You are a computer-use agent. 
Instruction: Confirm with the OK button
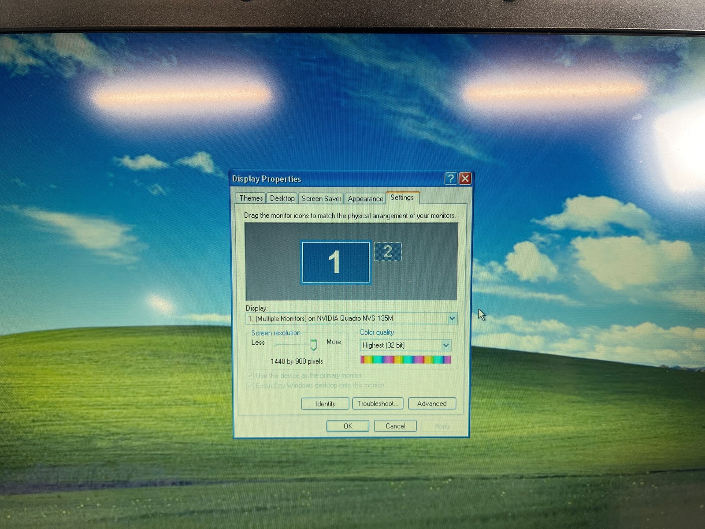coord(348,426)
